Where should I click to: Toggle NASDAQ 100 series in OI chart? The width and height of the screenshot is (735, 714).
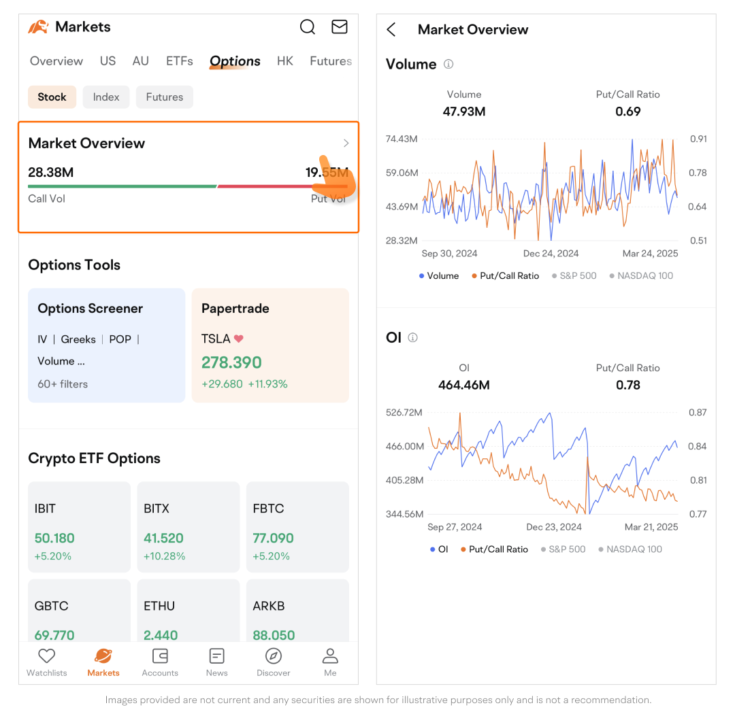[x=630, y=549]
